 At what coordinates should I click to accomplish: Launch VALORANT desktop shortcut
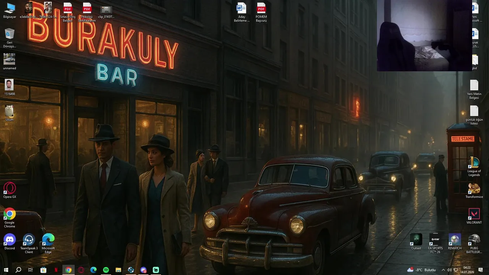[x=474, y=216]
